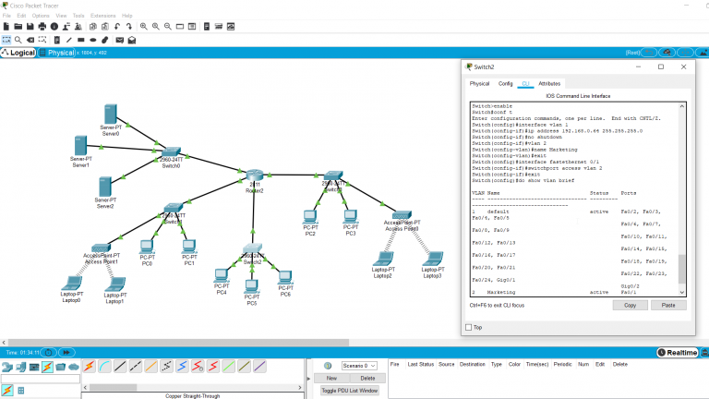
Task: Click the workspace horizontal scrollbar
Action: click(178, 343)
